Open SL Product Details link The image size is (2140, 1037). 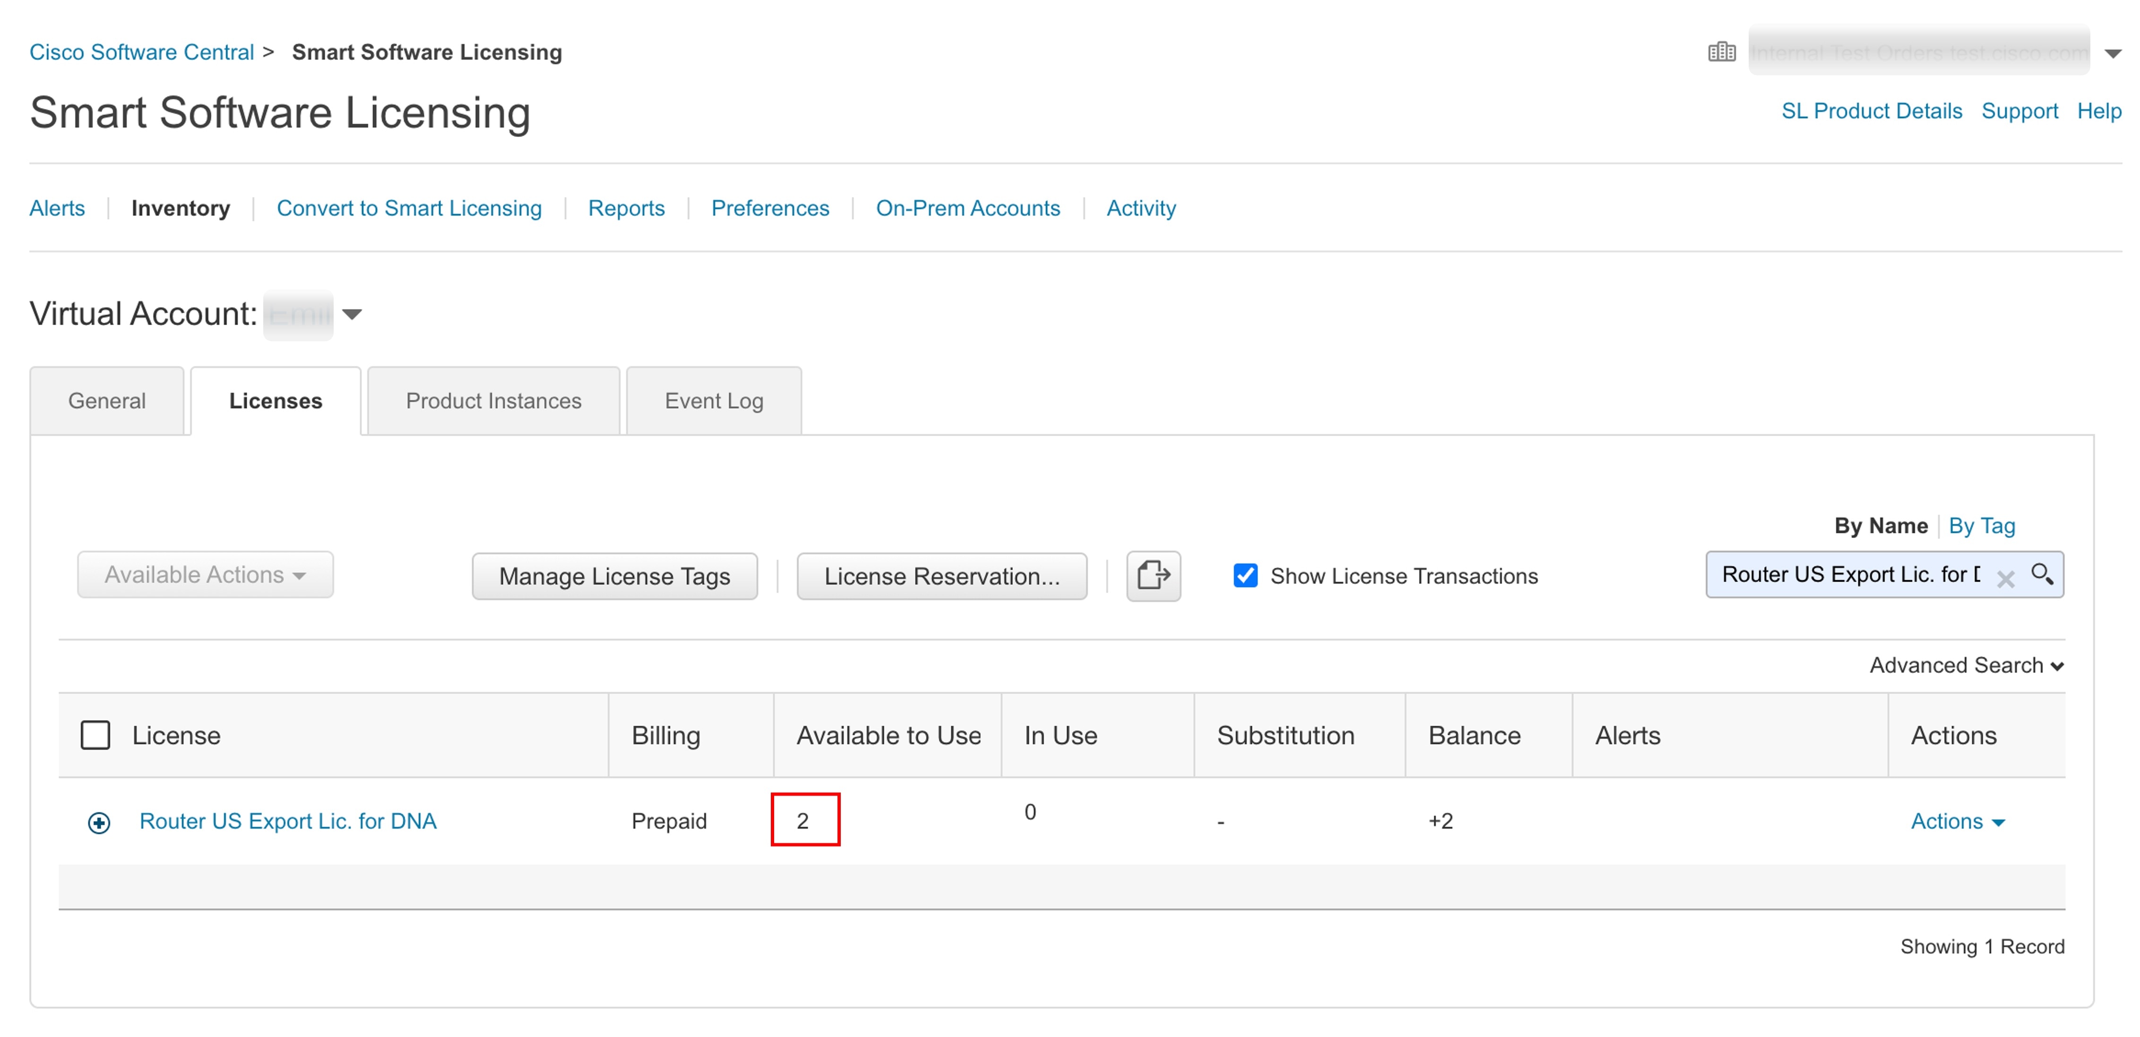[x=1871, y=111]
